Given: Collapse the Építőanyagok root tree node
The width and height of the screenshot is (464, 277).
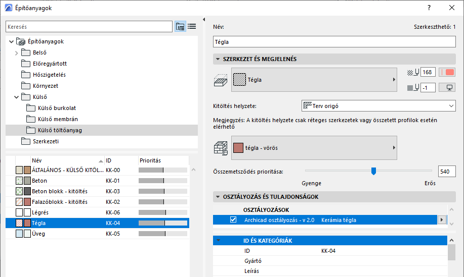Looking at the screenshot, I should click(11, 41).
